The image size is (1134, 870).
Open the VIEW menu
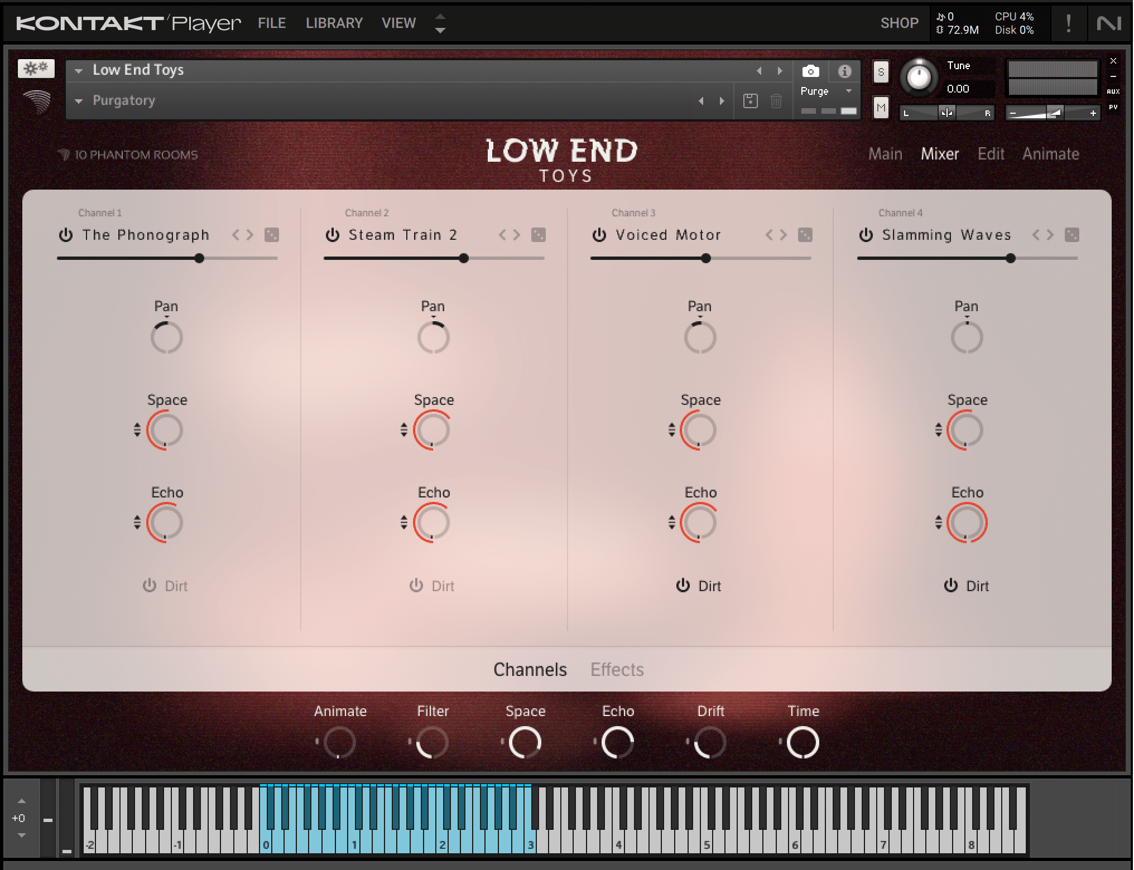(398, 23)
